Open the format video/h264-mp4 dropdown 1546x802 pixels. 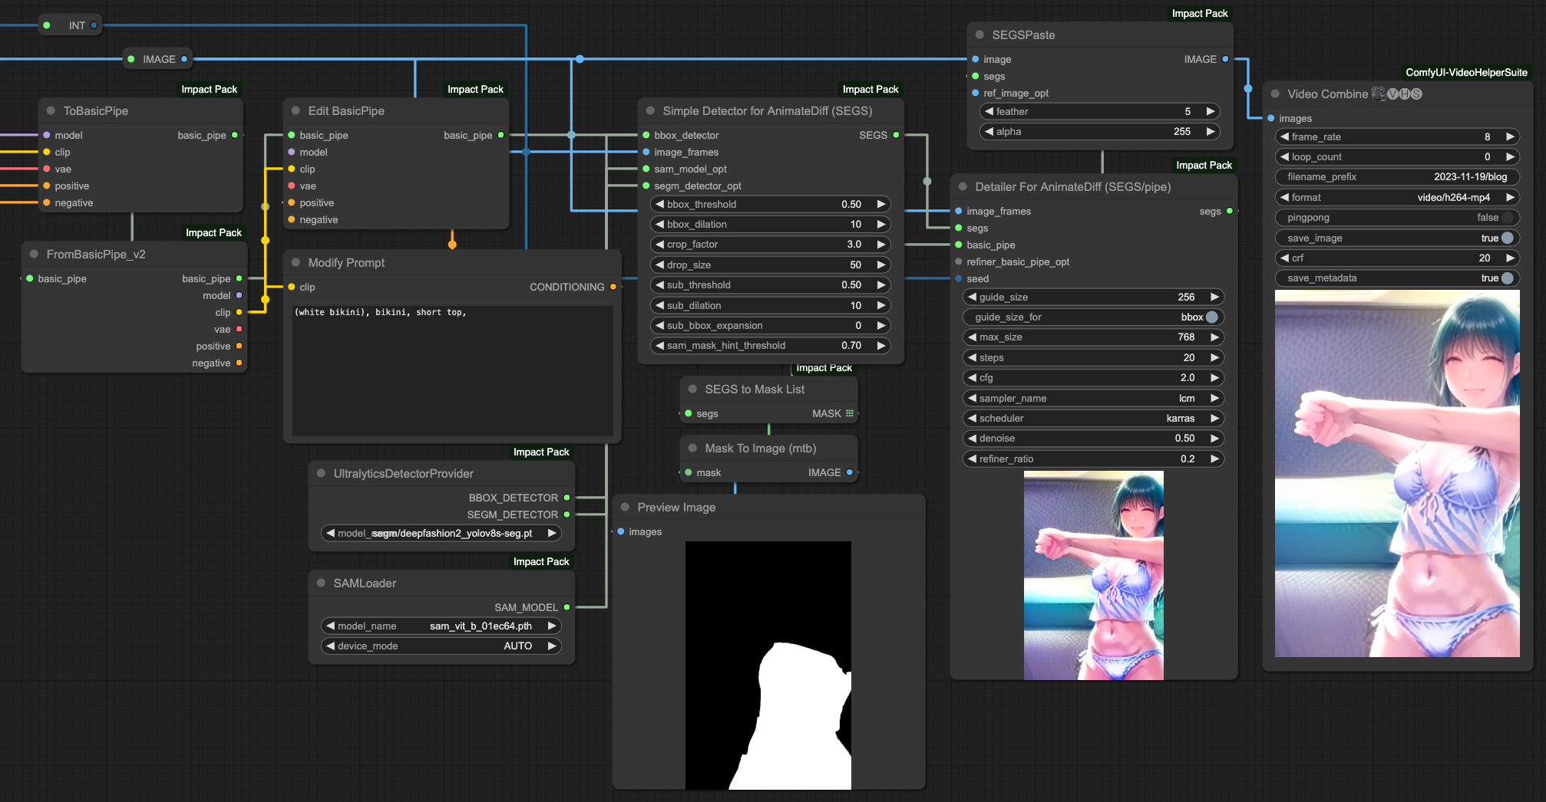coord(1397,198)
